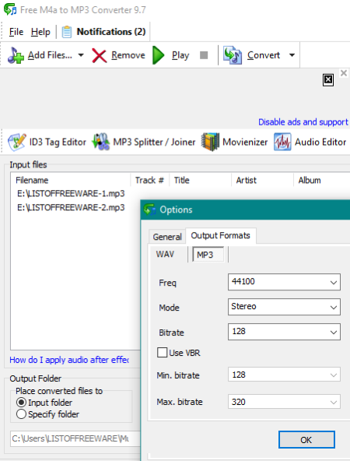Select the LISTOFFREEWARE-2.mp3 file row

coord(71,208)
